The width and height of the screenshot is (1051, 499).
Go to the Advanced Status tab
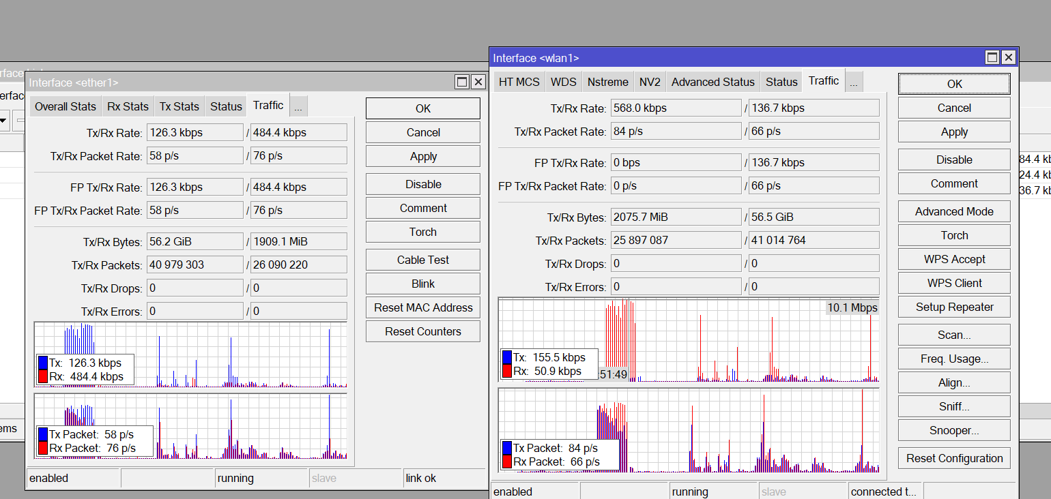(712, 82)
